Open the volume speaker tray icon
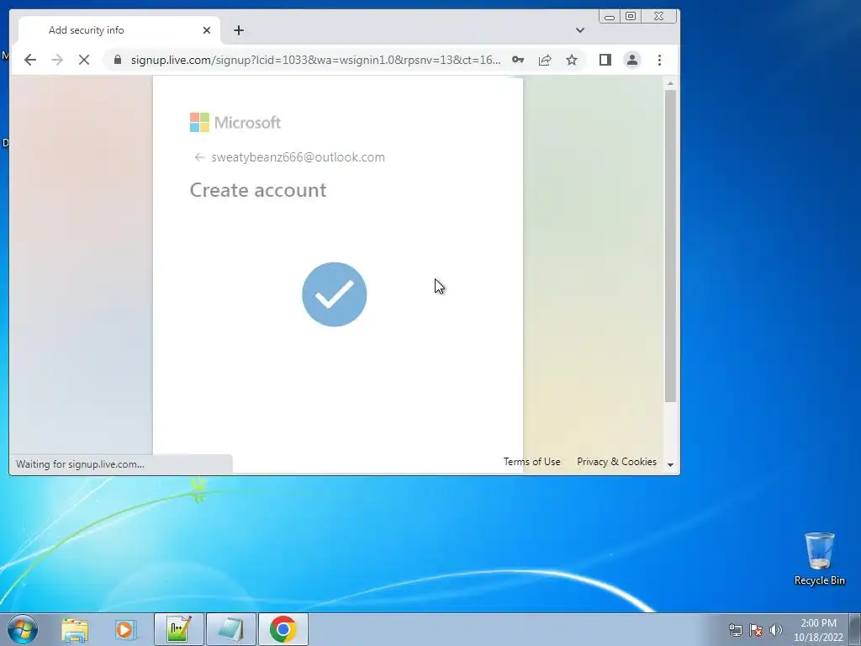861x646 pixels. 776,630
